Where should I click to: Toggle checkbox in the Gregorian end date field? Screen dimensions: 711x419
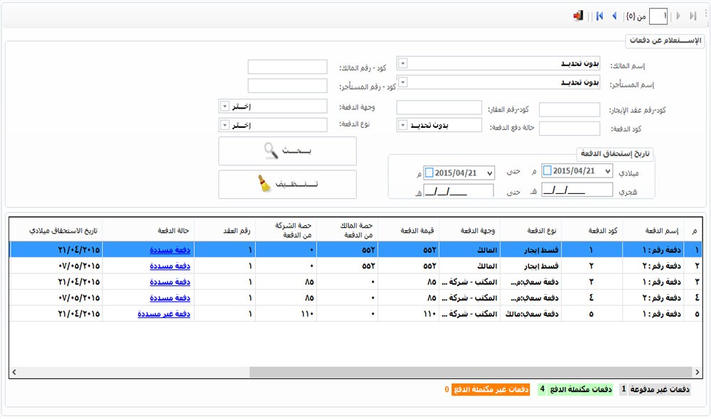429,172
